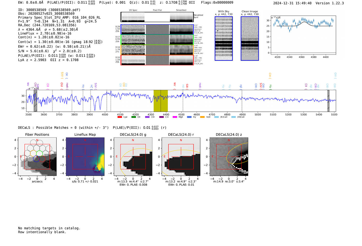
Task: Click the gray hatched band near 5460 Å
Action: 328,101
